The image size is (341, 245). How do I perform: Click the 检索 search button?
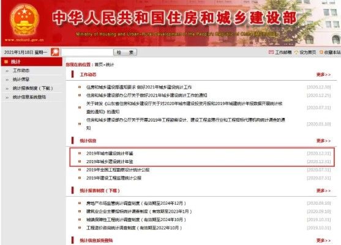coord(125,53)
